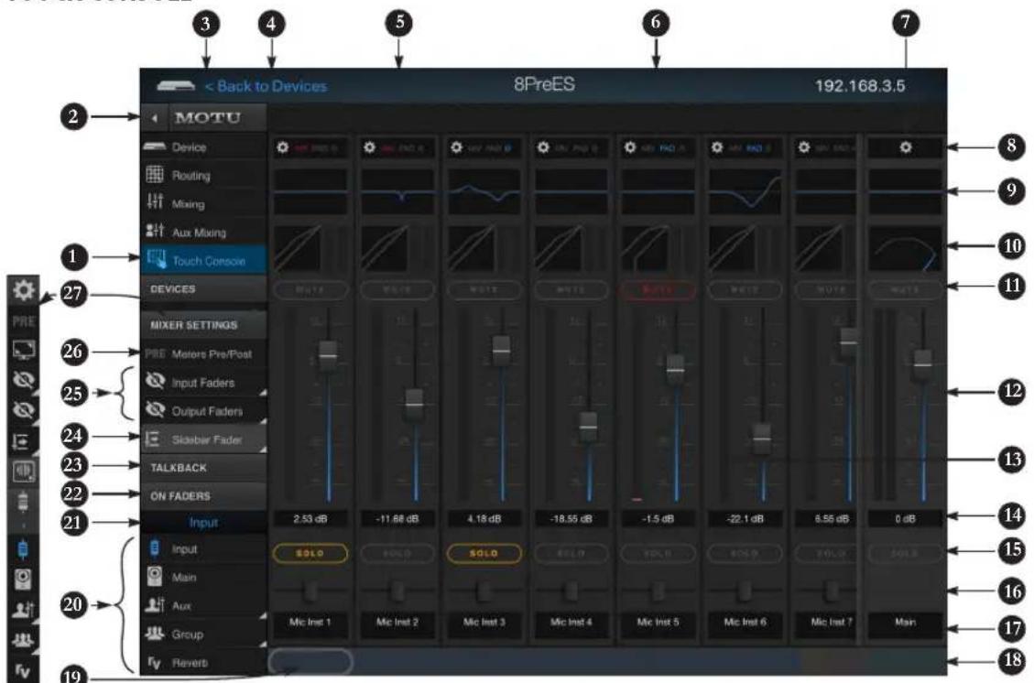1034x683 pixels.
Task: Select the Reverb icon in On Faders list
Action: (x=154, y=662)
